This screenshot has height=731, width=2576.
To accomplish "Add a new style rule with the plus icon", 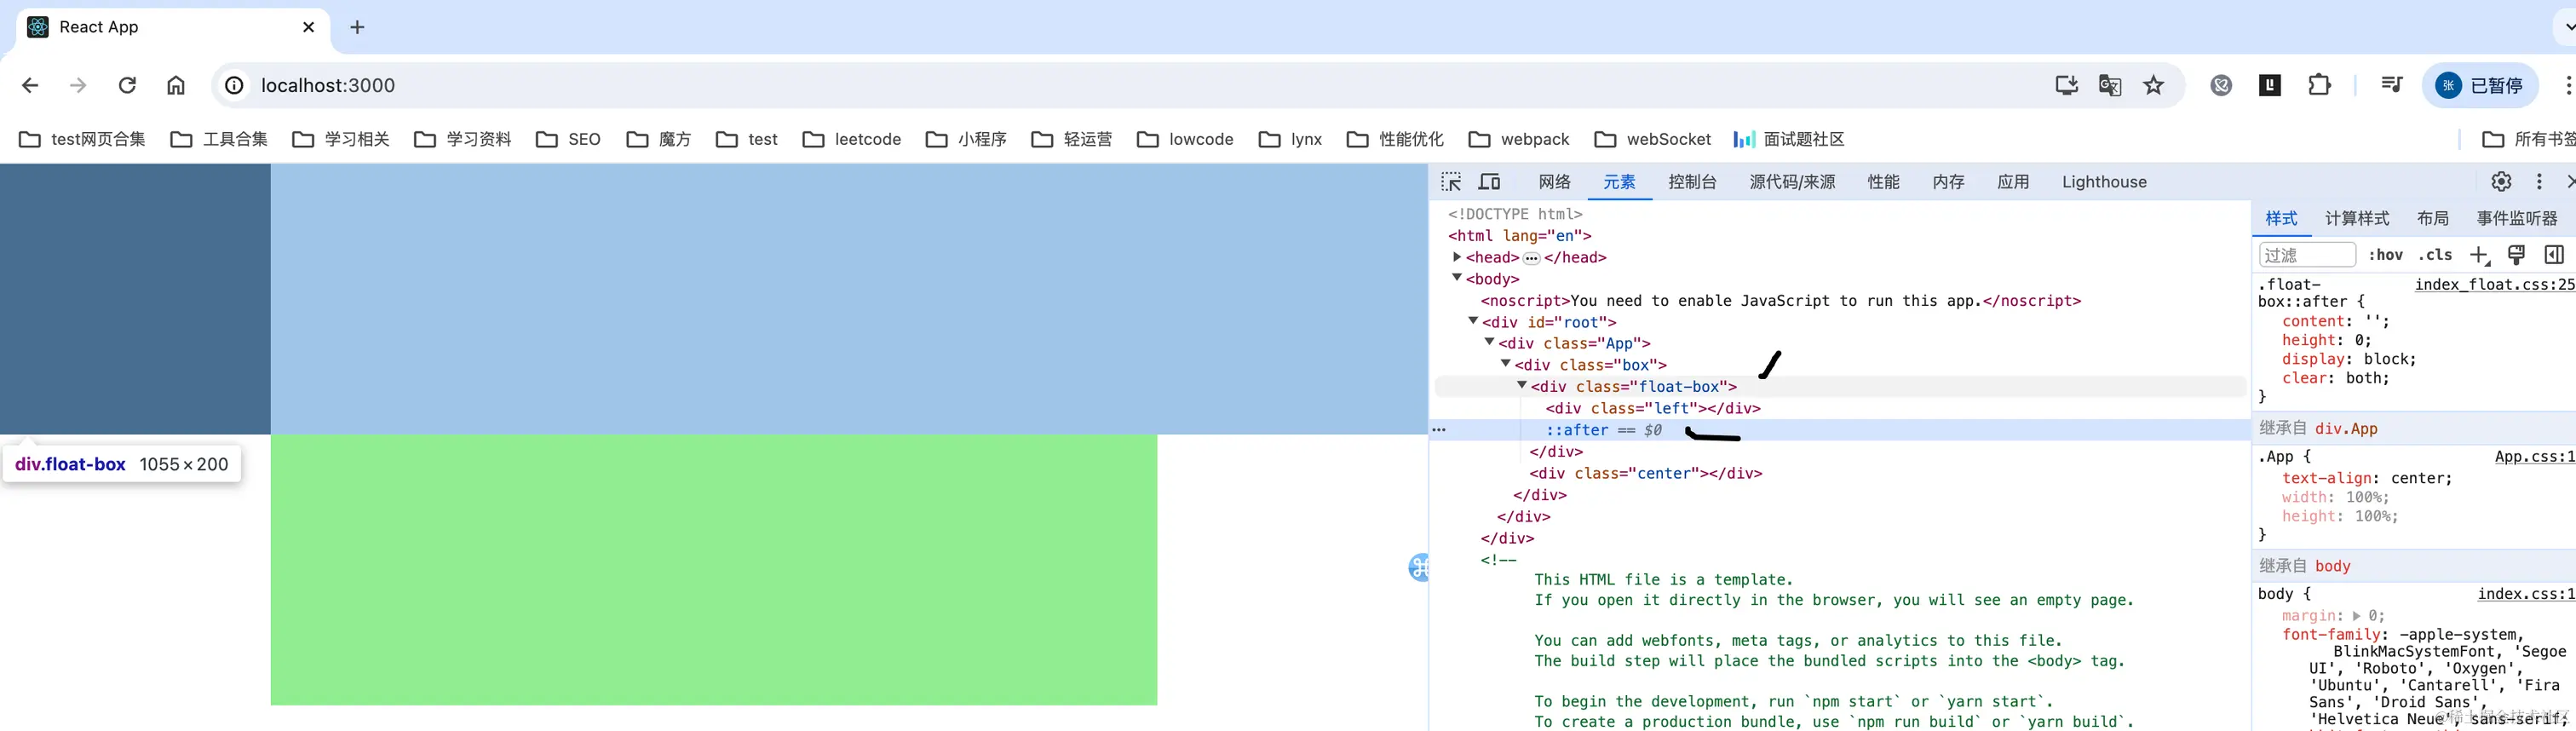I will coord(2479,255).
